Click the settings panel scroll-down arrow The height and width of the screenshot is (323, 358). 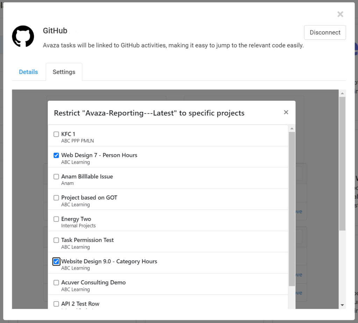pyautogui.click(x=342, y=305)
